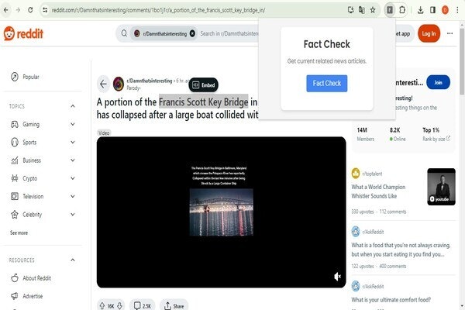Share the post
The width and height of the screenshot is (465, 310).
coord(174,306)
